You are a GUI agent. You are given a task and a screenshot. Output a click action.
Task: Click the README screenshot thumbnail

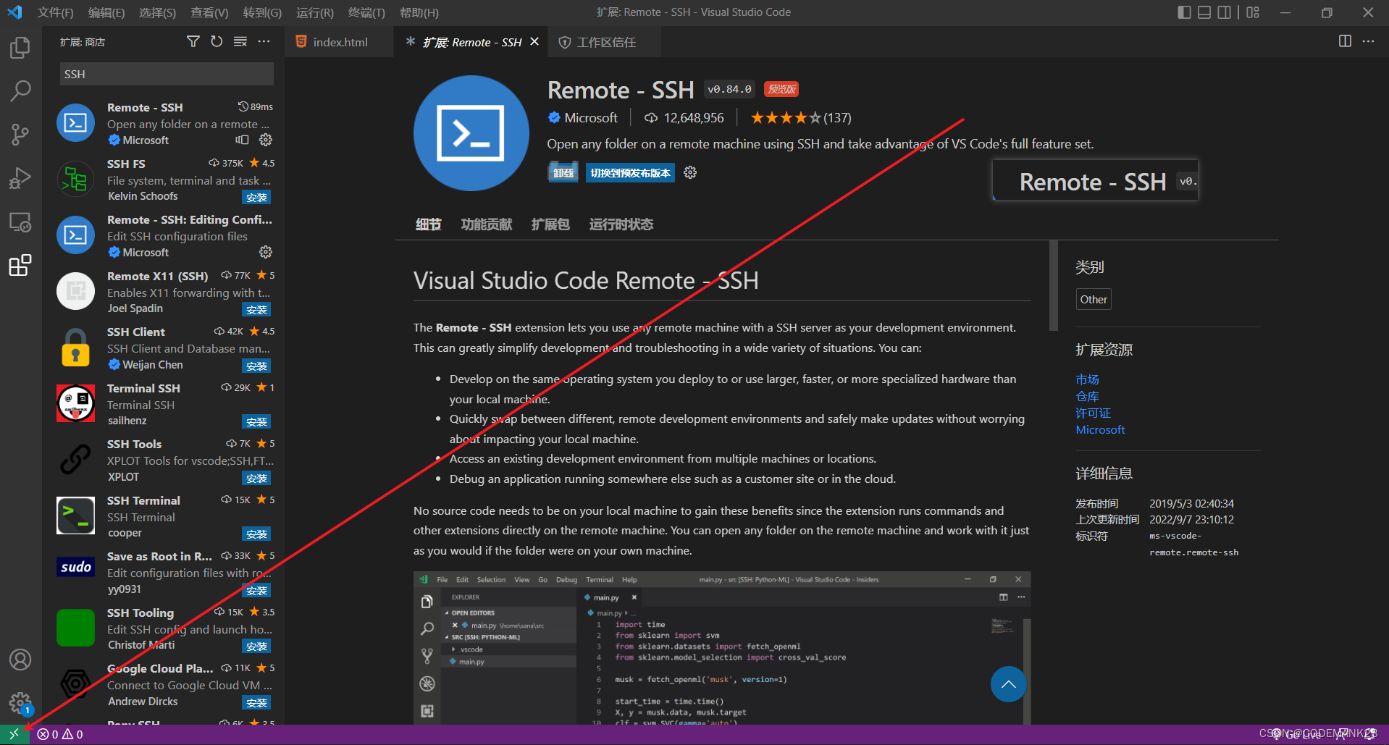(x=722, y=648)
